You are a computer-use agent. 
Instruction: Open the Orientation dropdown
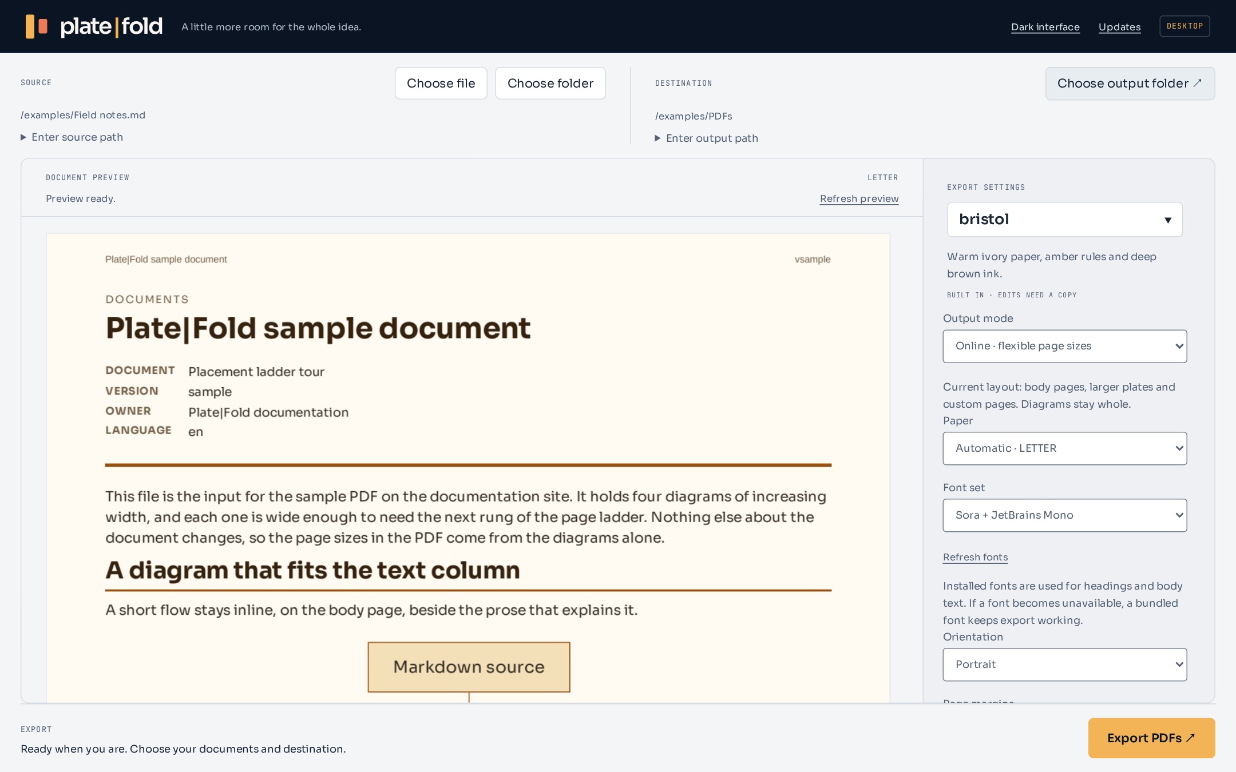point(1064,664)
